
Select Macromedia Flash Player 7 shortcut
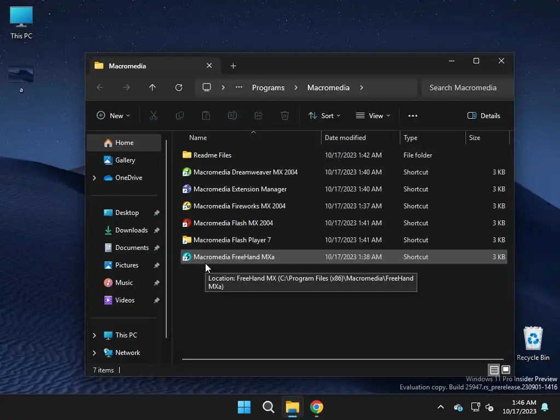pyautogui.click(x=344, y=240)
